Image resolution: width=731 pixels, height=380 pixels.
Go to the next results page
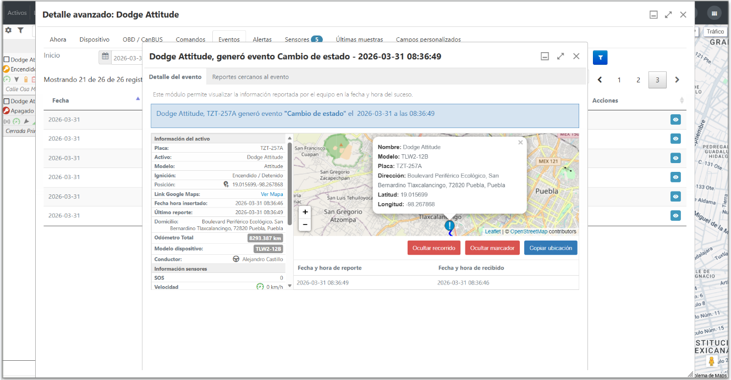(x=677, y=80)
